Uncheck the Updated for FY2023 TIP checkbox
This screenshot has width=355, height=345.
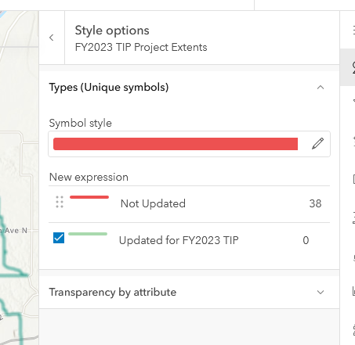point(59,238)
